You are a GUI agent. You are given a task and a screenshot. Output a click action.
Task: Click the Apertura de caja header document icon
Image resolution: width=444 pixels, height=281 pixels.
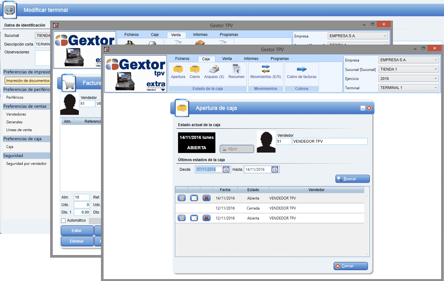click(x=182, y=108)
